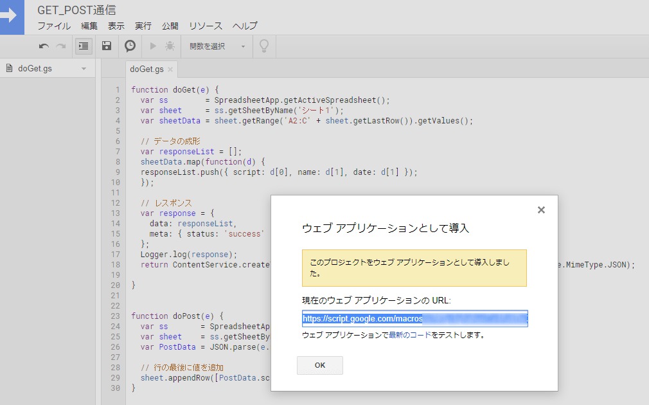Click the yellow deployment confirmation message
This screenshot has width=649, height=405.
(x=414, y=268)
